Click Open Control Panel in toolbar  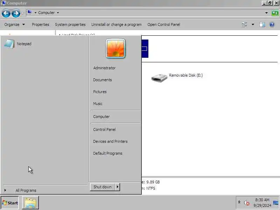163,24
